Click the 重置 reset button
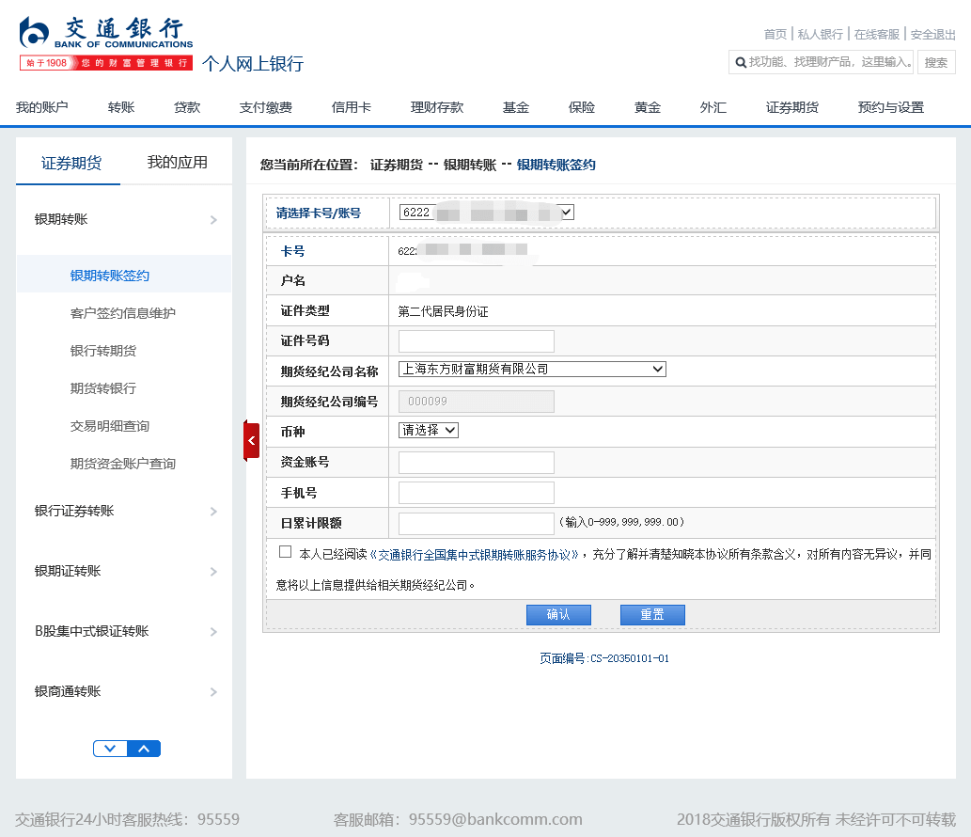This screenshot has width=971, height=837. point(652,615)
